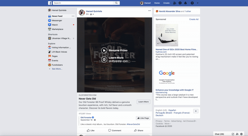The image size is (248, 136).
Task: Click Voting Information sidebar icon
Action: point(50,47)
